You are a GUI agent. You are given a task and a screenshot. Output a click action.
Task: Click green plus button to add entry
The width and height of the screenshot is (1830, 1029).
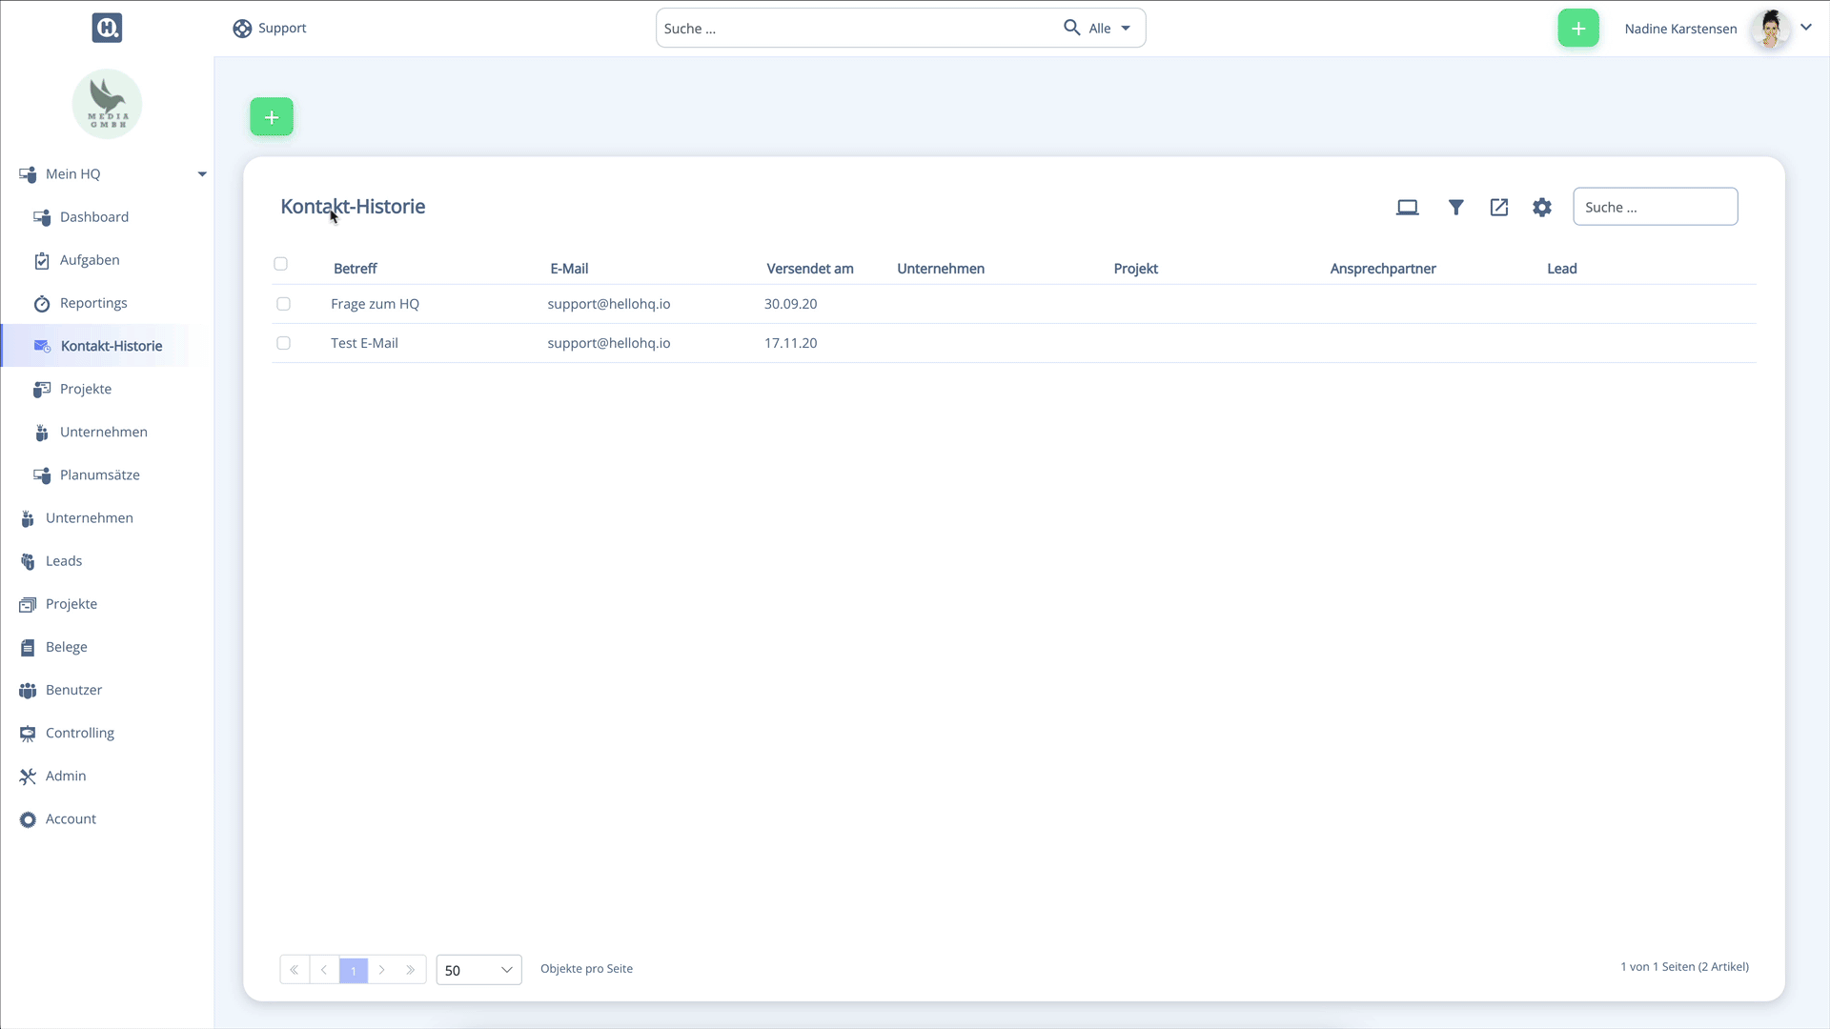[x=272, y=117]
